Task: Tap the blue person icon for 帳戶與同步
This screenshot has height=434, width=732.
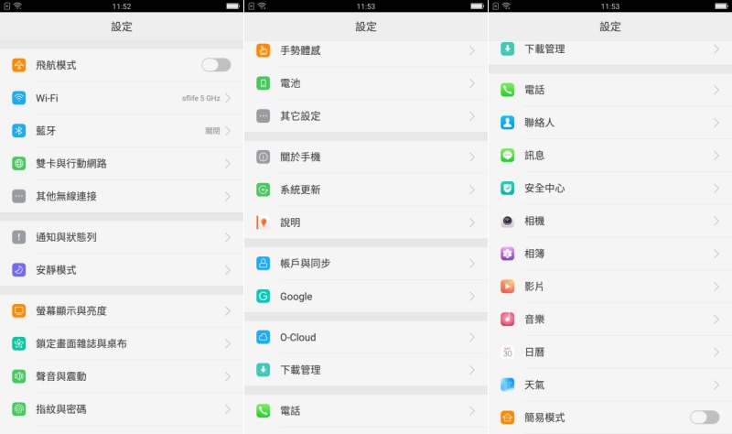Action: (x=264, y=263)
